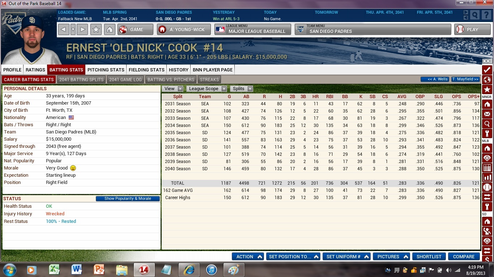Click the forward navigation arrow

click(83, 30)
